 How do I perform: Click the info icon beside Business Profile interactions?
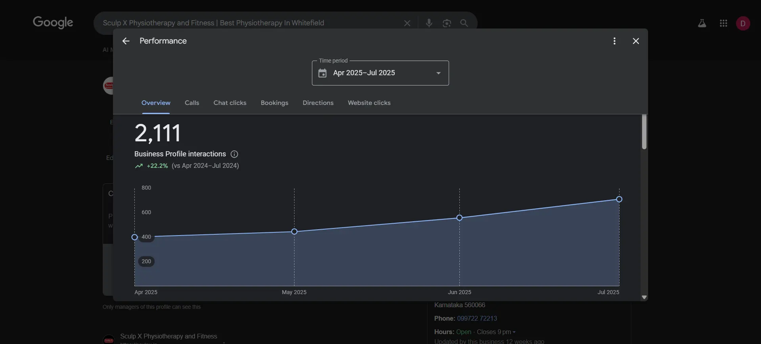click(x=234, y=154)
